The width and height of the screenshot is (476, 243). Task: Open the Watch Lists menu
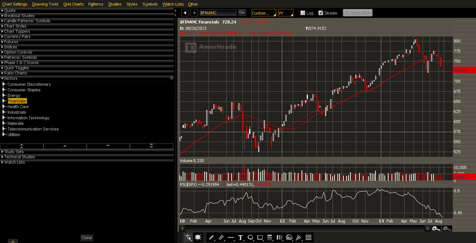(173, 4)
